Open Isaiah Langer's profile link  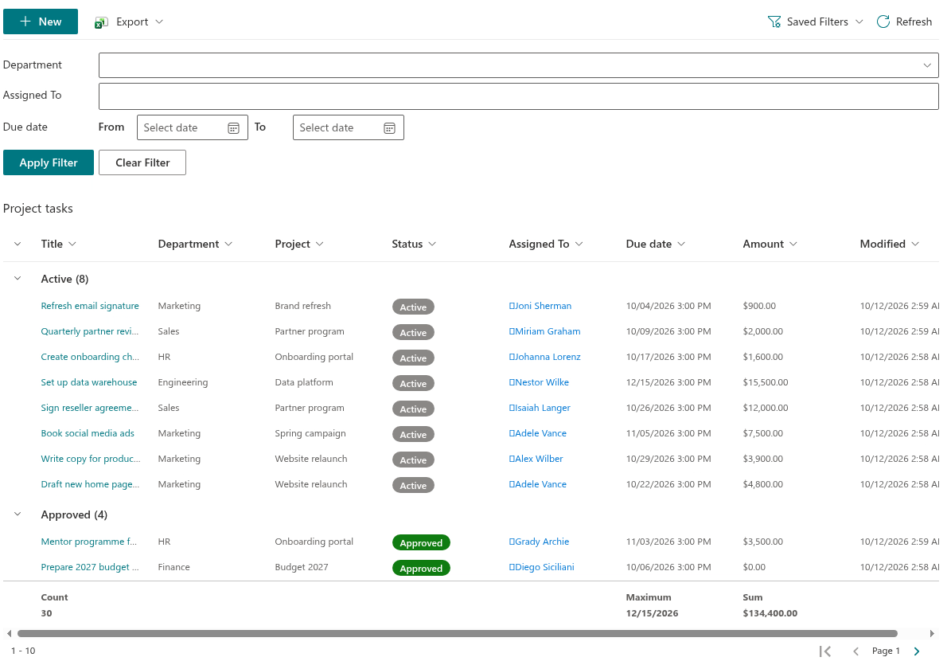(540, 408)
